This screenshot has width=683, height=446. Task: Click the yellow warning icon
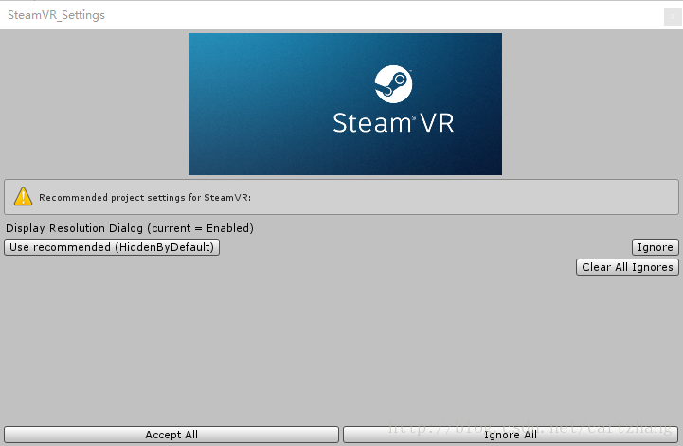(x=23, y=196)
